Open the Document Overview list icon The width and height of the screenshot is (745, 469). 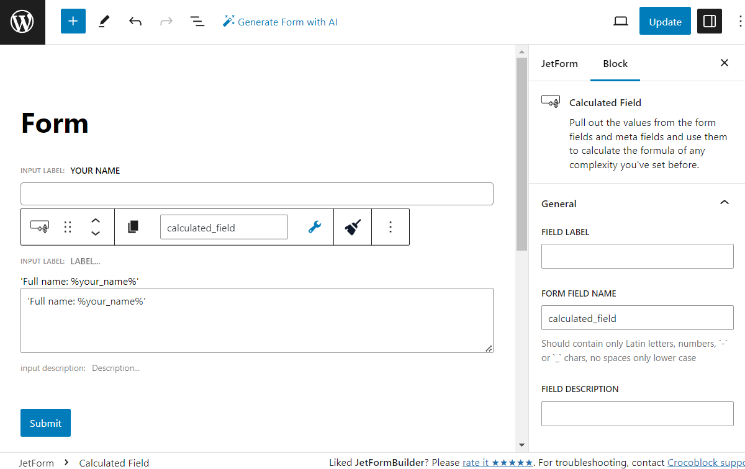pyautogui.click(x=197, y=21)
